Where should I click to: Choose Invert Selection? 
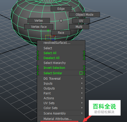(61, 68)
